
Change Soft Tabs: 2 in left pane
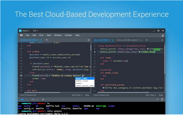[77, 95]
